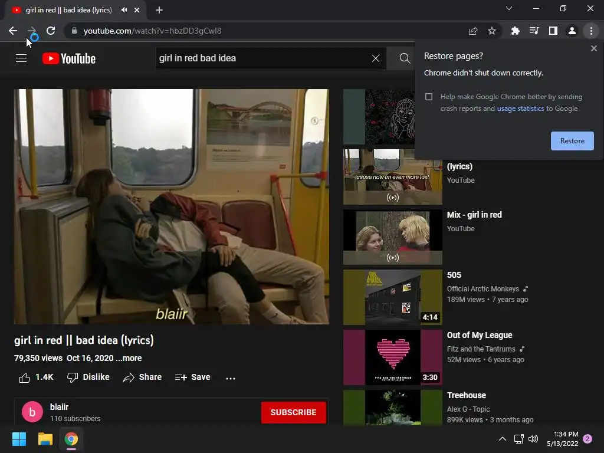Check the crash reports checkbox
Viewport: 604px width, 453px height.
click(x=429, y=97)
